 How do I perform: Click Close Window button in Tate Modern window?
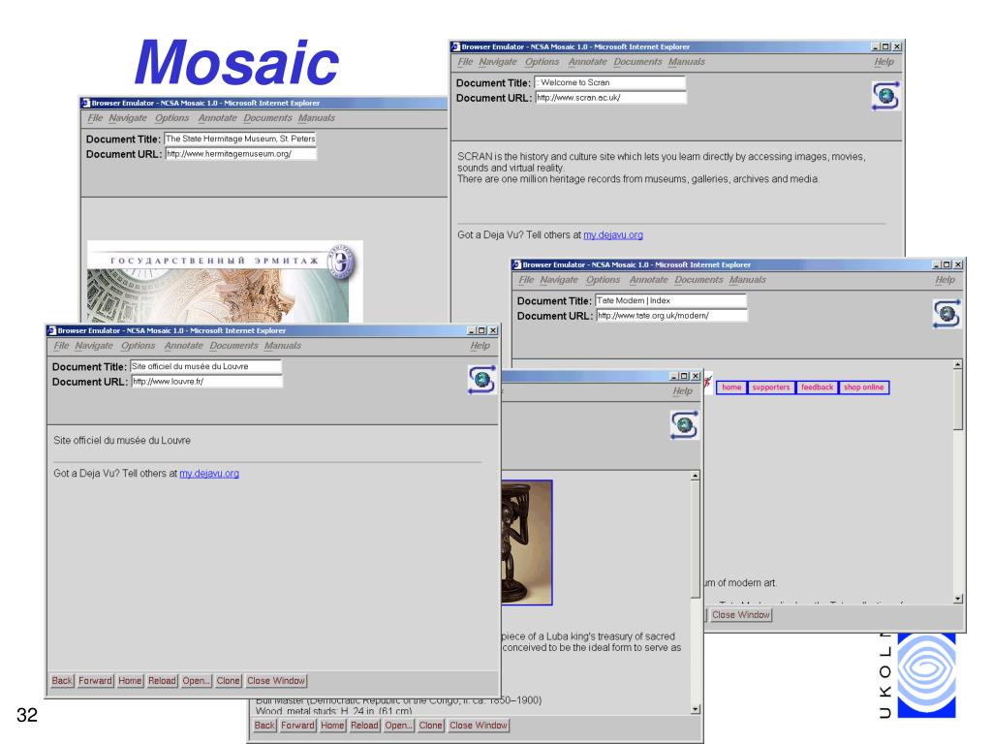[741, 615]
